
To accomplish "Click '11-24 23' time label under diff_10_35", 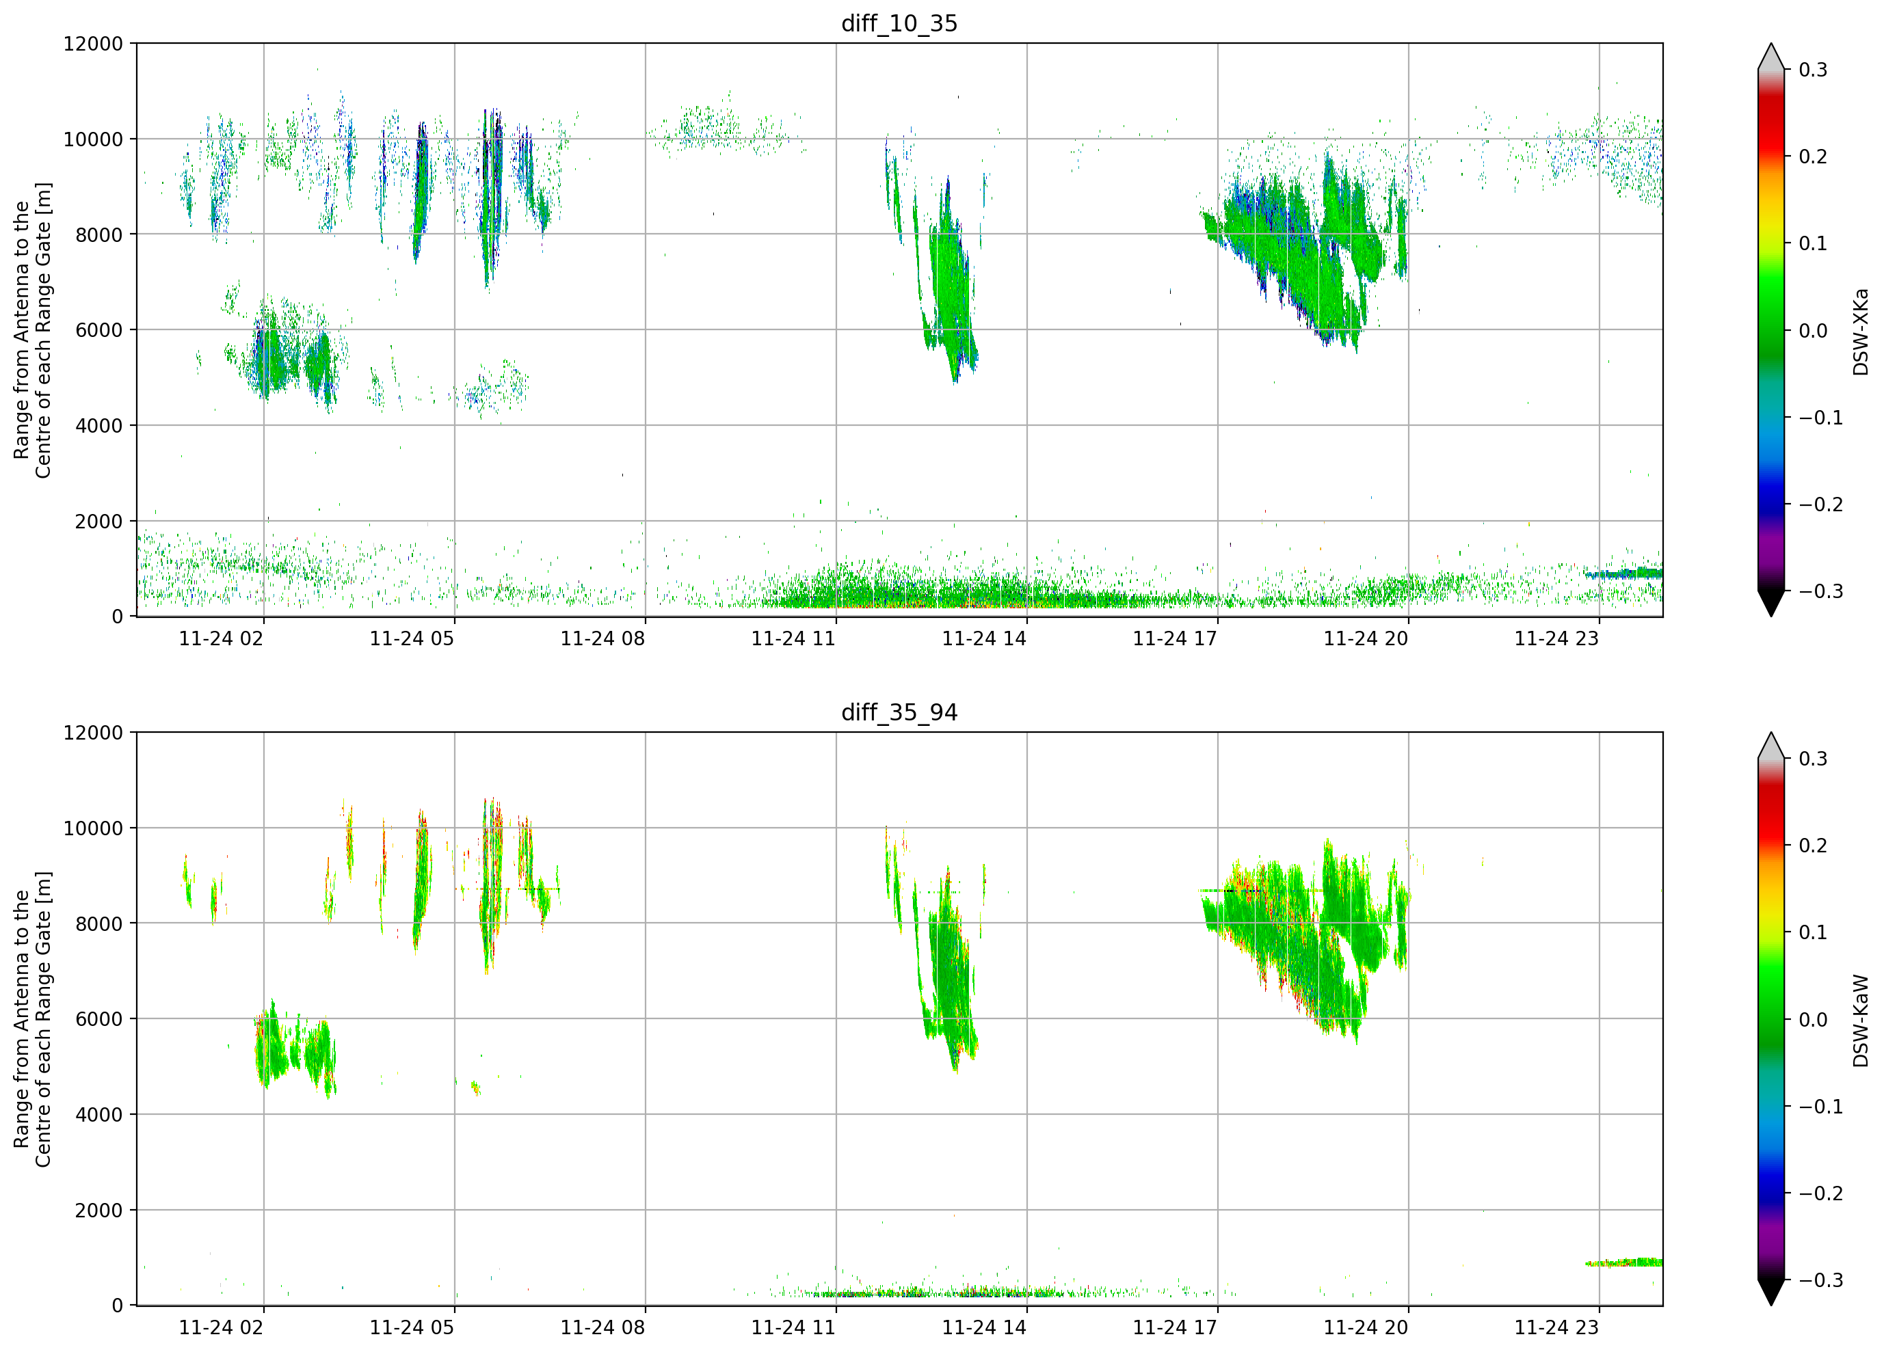I will pos(1556,638).
